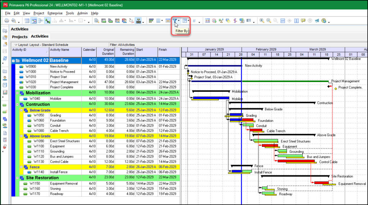Click the Activity Name column header
Screen dimensions: 368x205
[x=65, y=52]
